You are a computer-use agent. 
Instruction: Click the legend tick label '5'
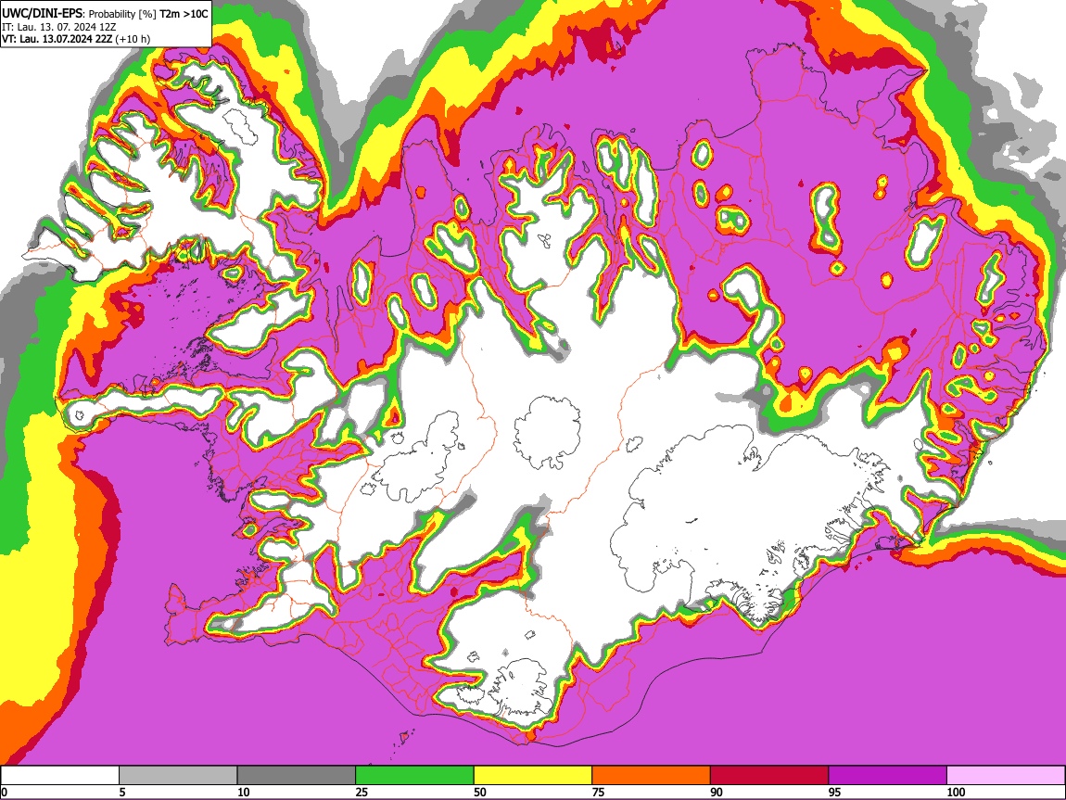pyautogui.click(x=122, y=792)
